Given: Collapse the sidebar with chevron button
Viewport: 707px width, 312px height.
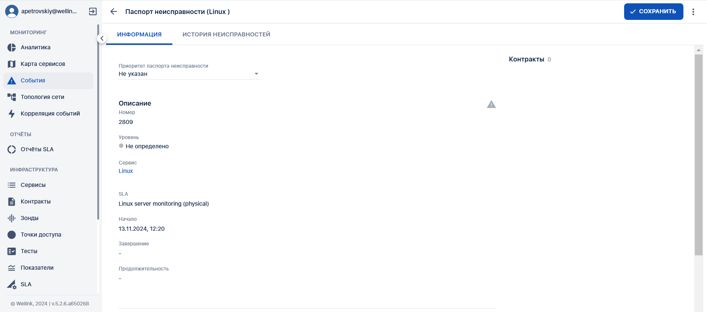Looking at the screenshot, I should point(102,38).
